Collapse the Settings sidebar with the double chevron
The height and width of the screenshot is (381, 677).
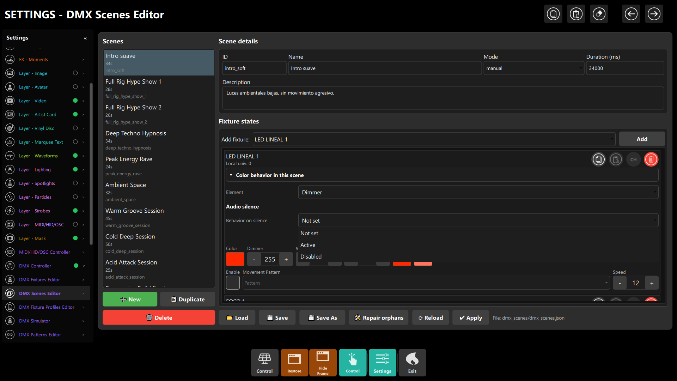pyautogui.click(x=85, y=38)
